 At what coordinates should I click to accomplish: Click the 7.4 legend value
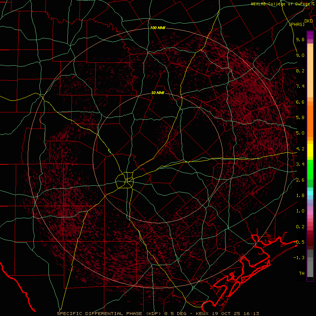coord(300,86)
